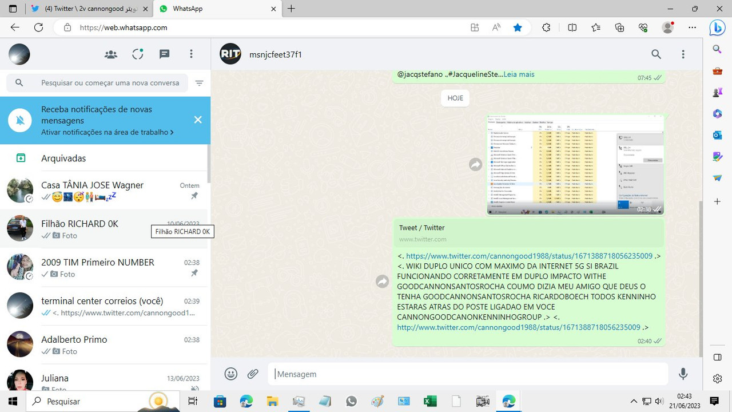Click the RIT contact avatar
The height and width of the screenshot is (412, 732).
pos(230,54)
